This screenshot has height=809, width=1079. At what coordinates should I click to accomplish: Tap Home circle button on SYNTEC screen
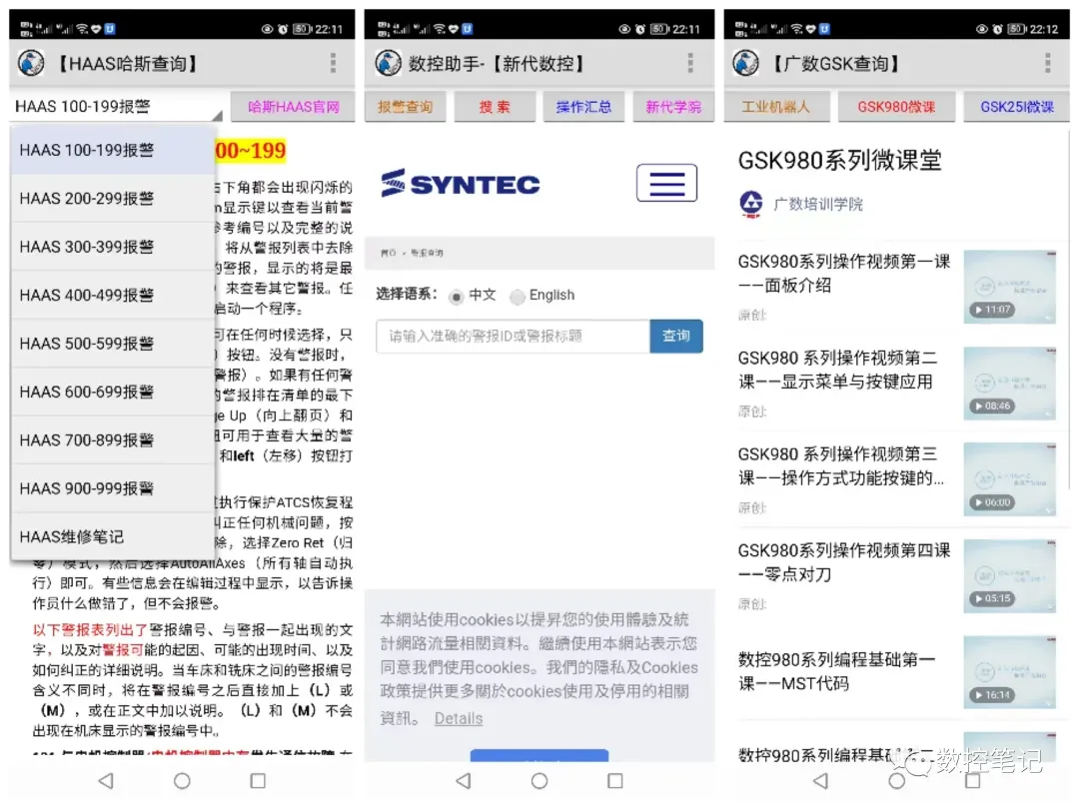539,781
